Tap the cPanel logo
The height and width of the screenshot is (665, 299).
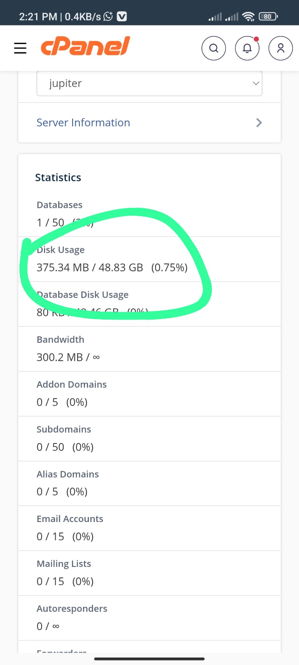[x=85, y=46]
